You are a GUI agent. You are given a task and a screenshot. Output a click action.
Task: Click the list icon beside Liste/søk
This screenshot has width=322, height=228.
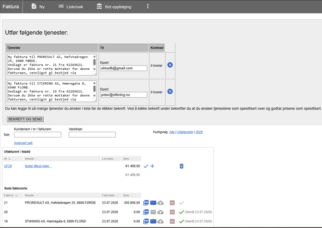click(61, 6)
